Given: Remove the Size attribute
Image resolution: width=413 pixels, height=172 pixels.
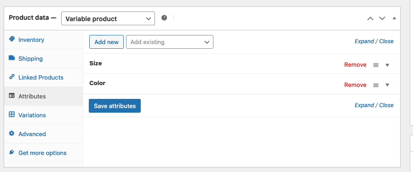Looking at the screenshot, I should tap(355, 65).
